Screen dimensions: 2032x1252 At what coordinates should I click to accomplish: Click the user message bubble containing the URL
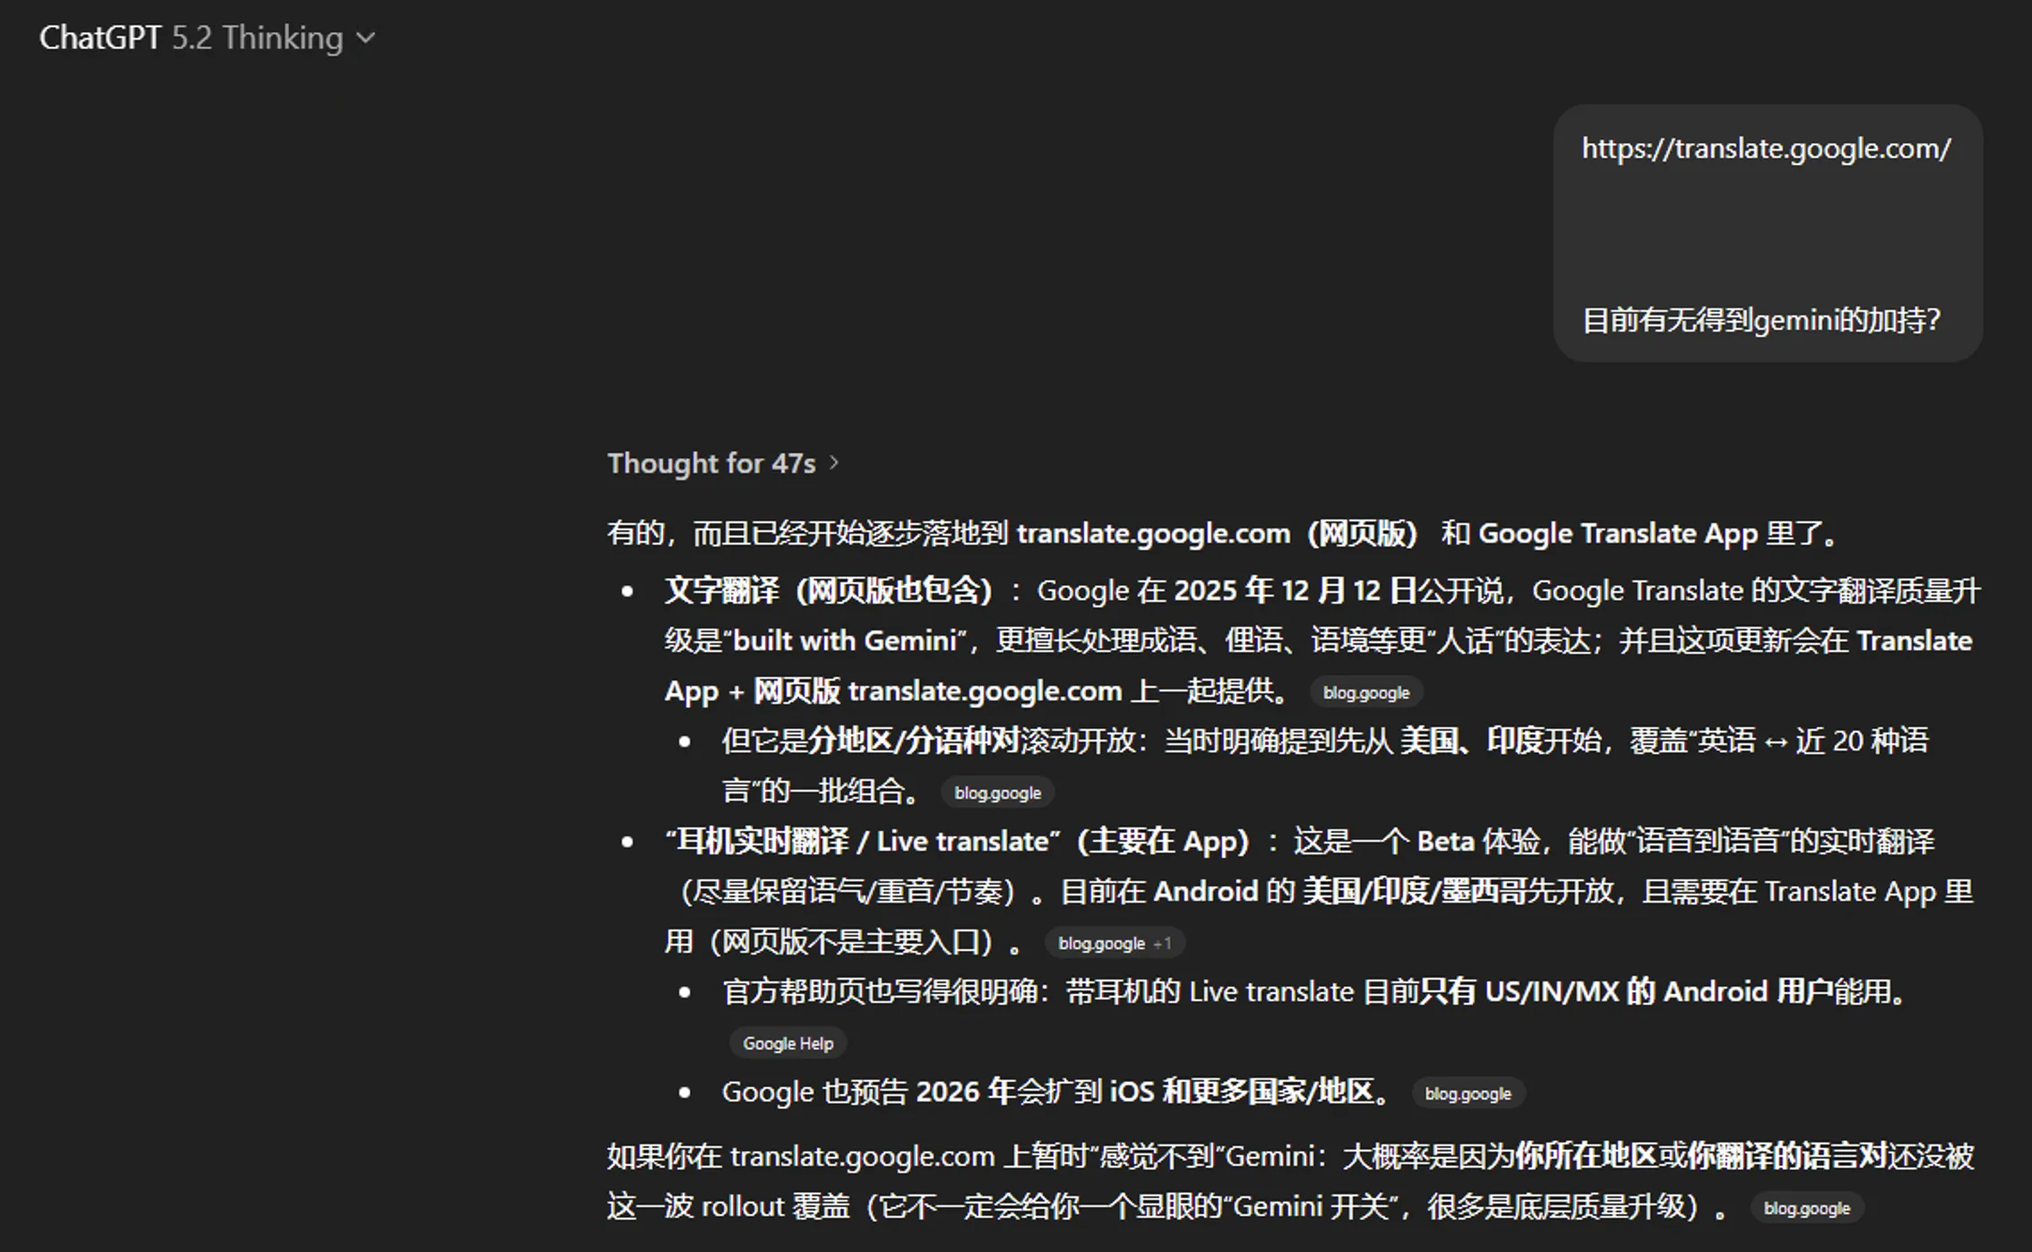point(1767,235)
